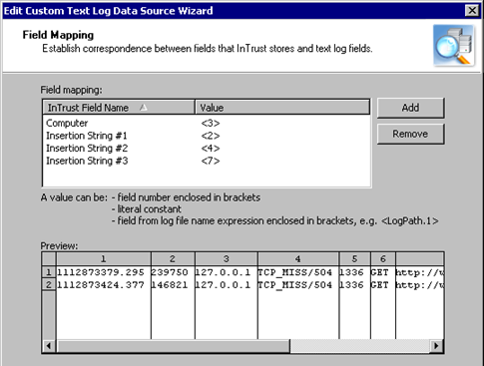
Task: Click the Value column header
Action: (282, 108)
